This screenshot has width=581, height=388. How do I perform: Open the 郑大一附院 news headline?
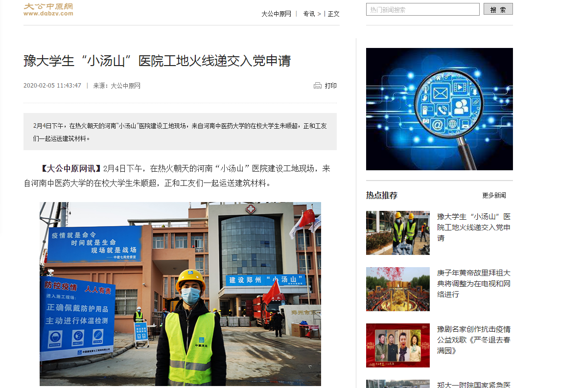(473, 385)
